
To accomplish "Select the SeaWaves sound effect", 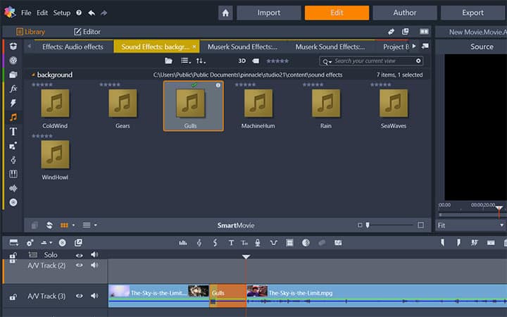I will click(394, 106).
